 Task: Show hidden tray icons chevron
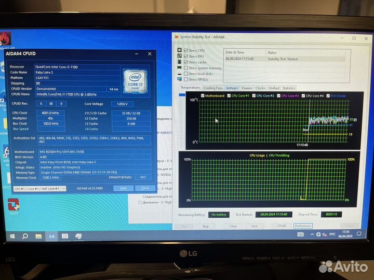point(312,234)
